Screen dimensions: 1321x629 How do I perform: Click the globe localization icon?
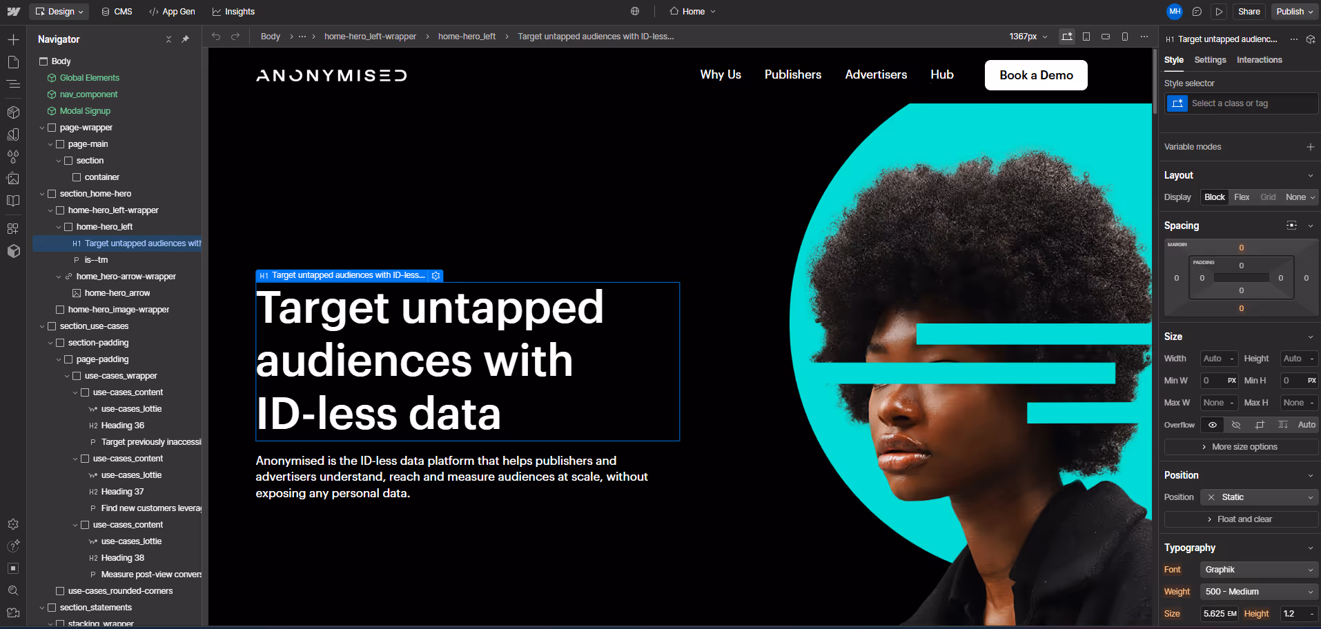pyautogui.click(x=635, y=11)
